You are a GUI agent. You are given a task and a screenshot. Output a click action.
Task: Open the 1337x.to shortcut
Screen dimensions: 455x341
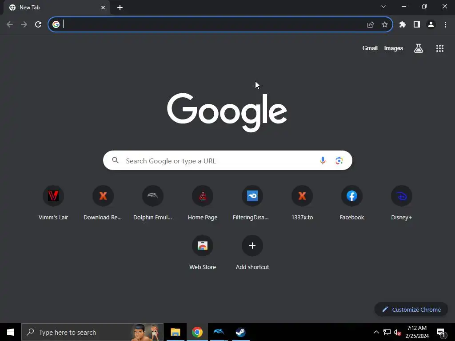[302, 203]
